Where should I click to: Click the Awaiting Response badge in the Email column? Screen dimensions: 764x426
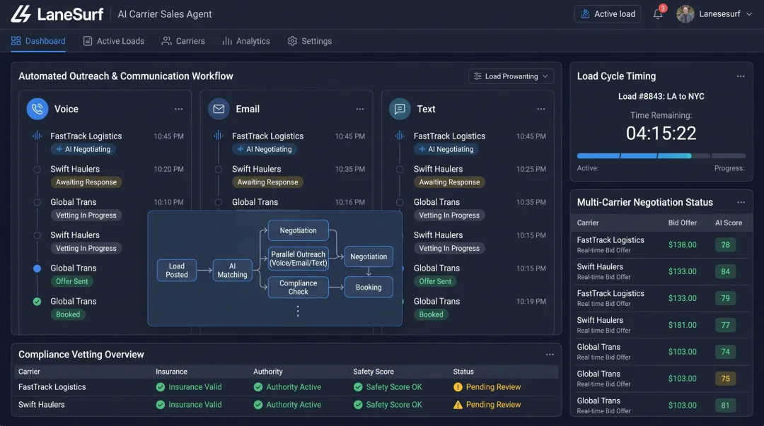click(x=267, y=182)
